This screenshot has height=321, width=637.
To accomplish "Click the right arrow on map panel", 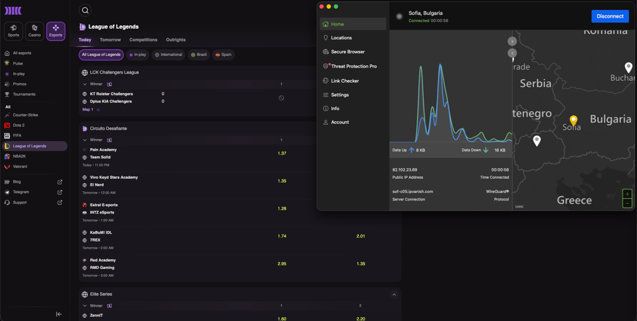I will (512, 42).
